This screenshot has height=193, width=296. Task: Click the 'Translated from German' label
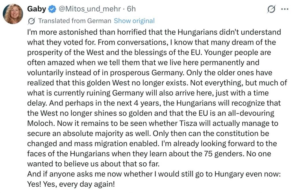(x=75, y=21)
